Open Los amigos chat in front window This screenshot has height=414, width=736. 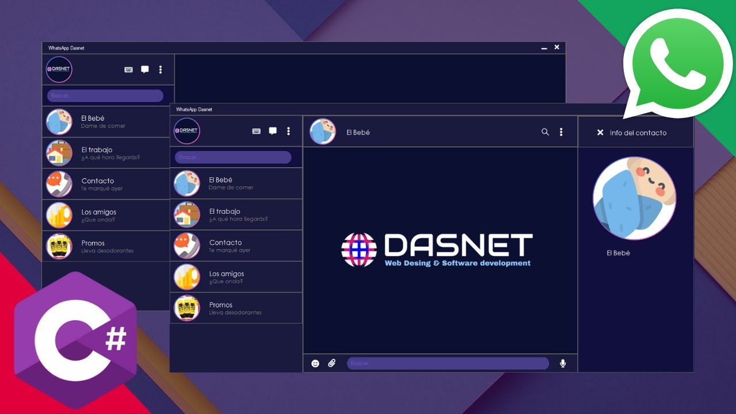[236, 277]
